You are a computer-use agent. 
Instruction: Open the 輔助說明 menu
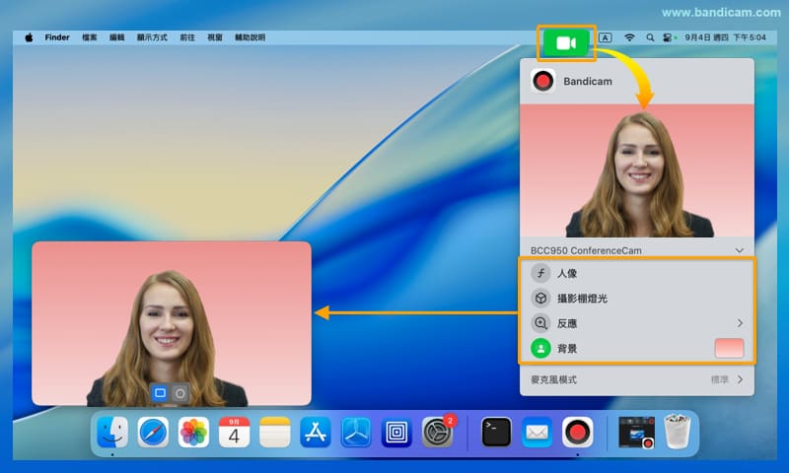[x=251, y=37]
